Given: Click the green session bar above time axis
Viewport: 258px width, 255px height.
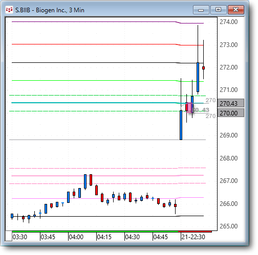Looking at the screenshot, I should pyautogui.click(x=95, y=231).
